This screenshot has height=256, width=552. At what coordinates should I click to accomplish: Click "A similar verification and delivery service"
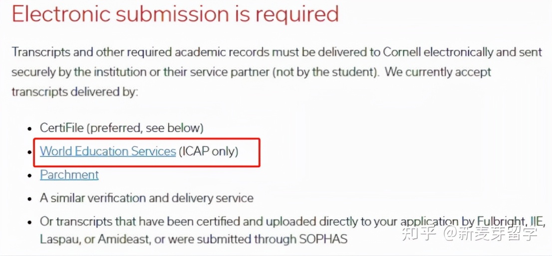click(147, 198)
